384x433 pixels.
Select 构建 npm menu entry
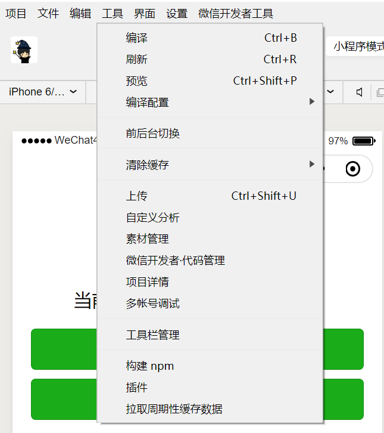point(210,366)
